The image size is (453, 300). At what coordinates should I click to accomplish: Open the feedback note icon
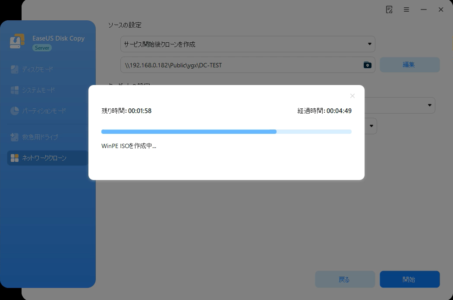(x=389, y=9)
